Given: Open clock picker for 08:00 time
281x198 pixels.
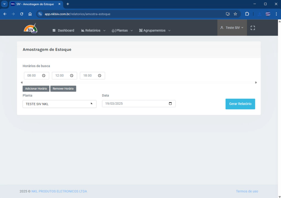Looking at the screenshot, I should tap(44, 76).
